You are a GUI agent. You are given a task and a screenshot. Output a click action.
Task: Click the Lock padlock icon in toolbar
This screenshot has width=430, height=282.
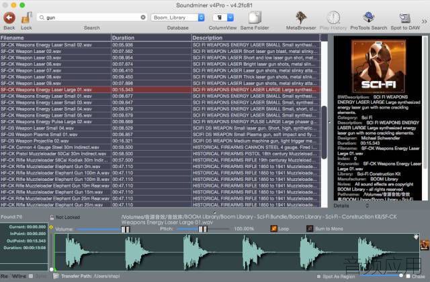click(27, 18)
